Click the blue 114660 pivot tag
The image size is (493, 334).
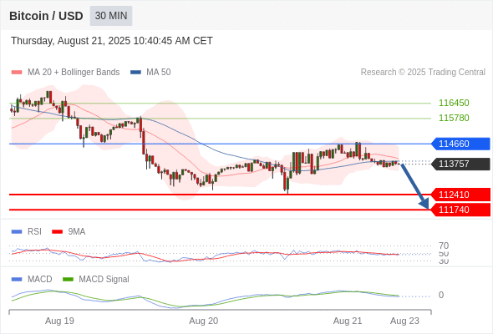pos(460,144)
